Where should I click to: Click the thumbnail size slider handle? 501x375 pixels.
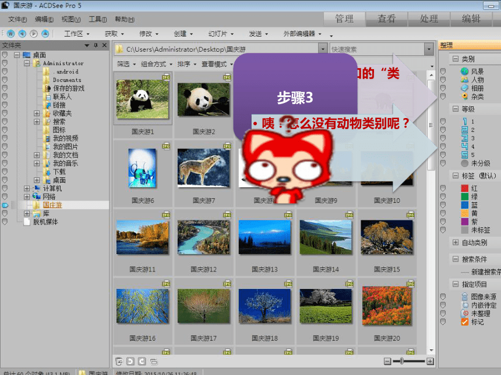(x=401, y=361)
